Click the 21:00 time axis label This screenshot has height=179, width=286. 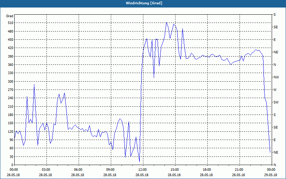[x=240, y=170]
